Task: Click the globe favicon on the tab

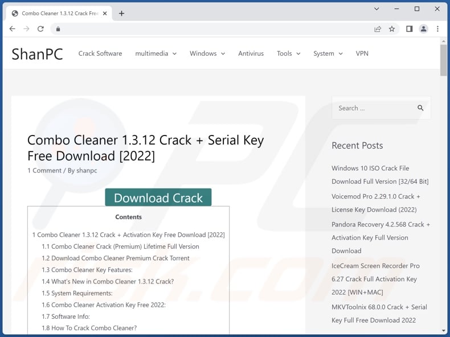Action: coord(15,13)
